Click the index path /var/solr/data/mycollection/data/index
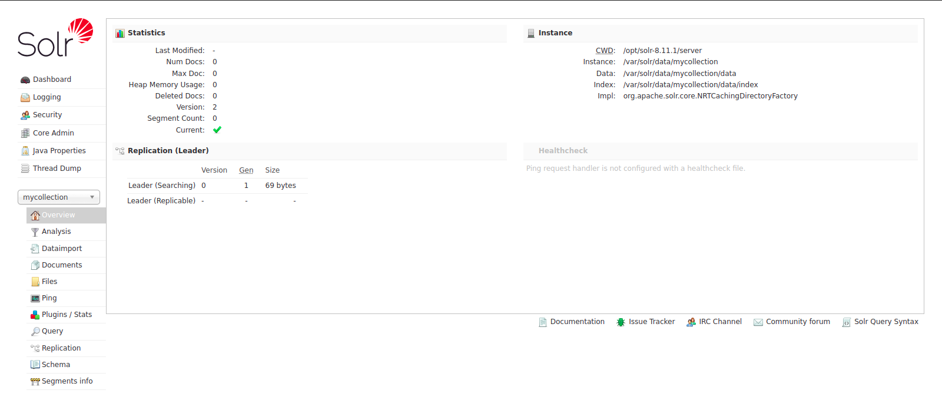 691,85
